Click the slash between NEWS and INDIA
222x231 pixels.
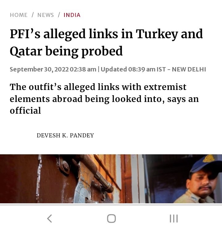59,15
